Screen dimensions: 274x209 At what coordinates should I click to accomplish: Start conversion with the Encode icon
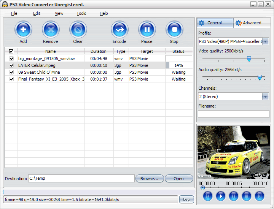click(x=119, y=30)
